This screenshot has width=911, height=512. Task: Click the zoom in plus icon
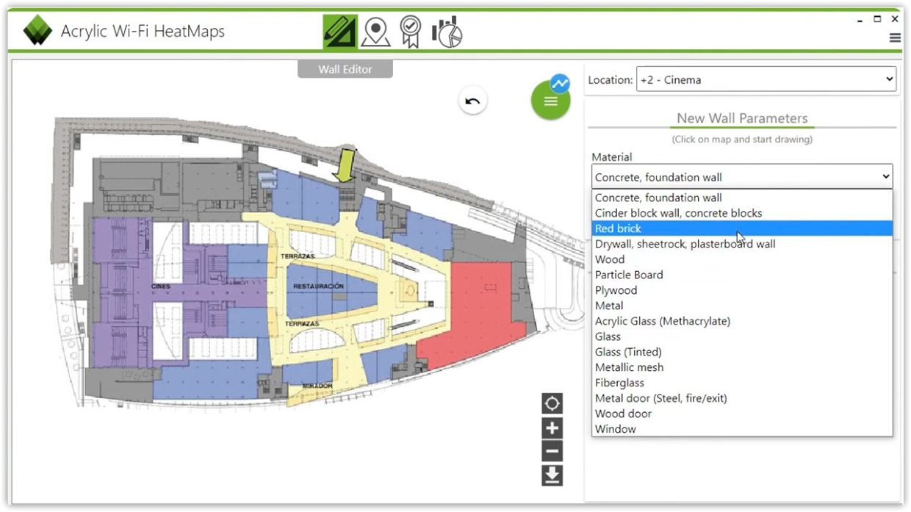coord(552,428)
